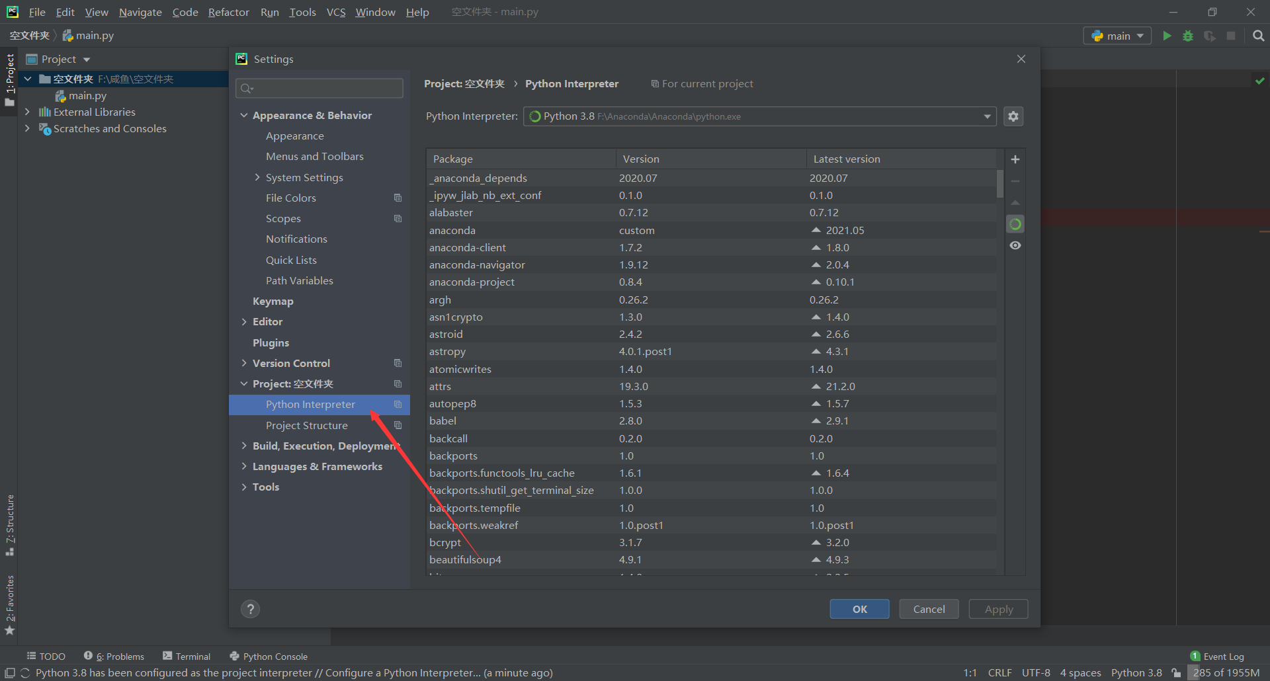This screenshot has width=1270, height=681.
Task: Click the memory indicator 285 of 1955M
Action: tap(1226, 673)
